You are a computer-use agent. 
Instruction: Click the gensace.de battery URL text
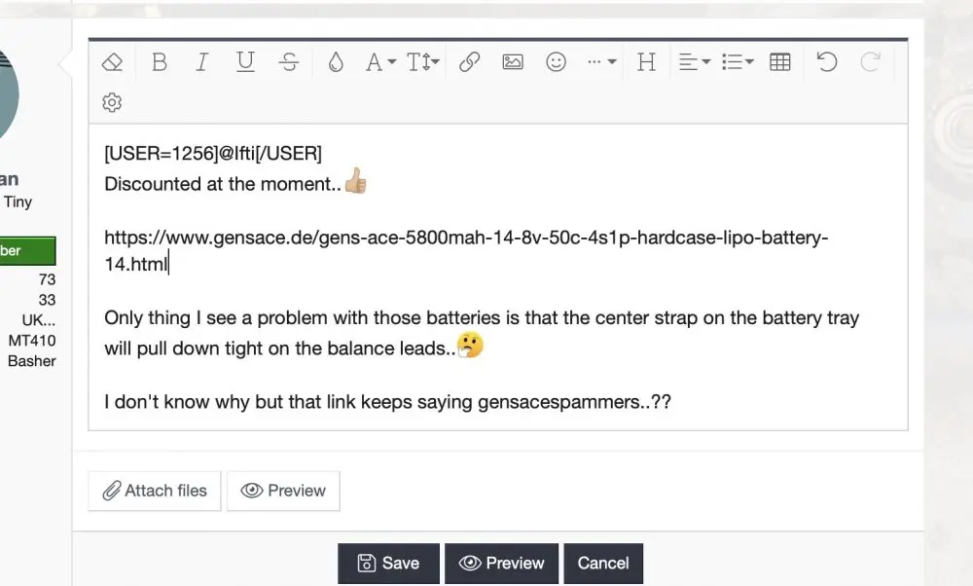coord(466,251)
